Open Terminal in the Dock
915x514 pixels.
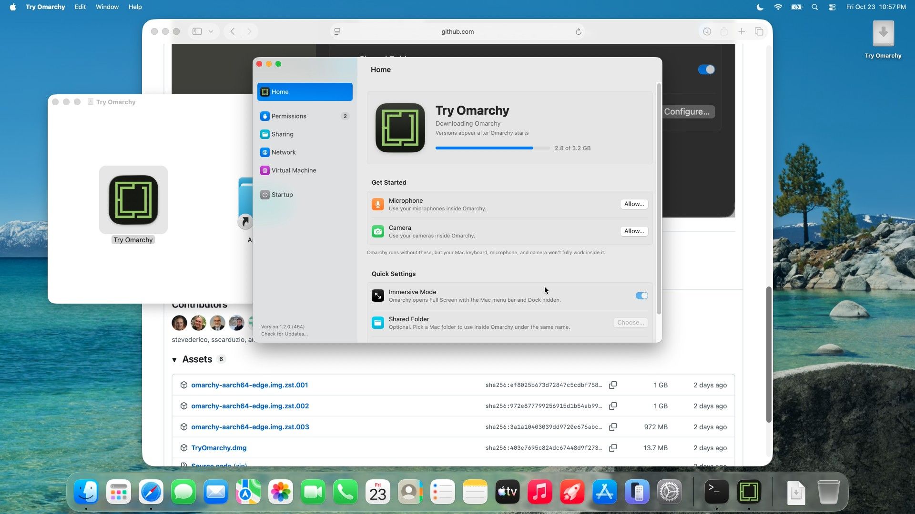[716, 492]
